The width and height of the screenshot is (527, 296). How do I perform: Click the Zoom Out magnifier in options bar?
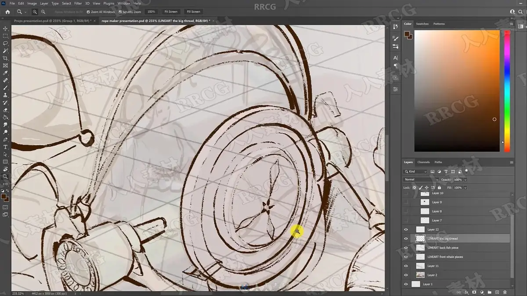pos(43,12)
